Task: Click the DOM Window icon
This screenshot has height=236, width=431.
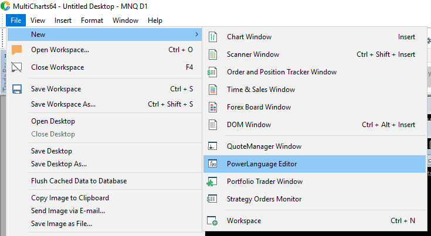Action: coord(212,125)
